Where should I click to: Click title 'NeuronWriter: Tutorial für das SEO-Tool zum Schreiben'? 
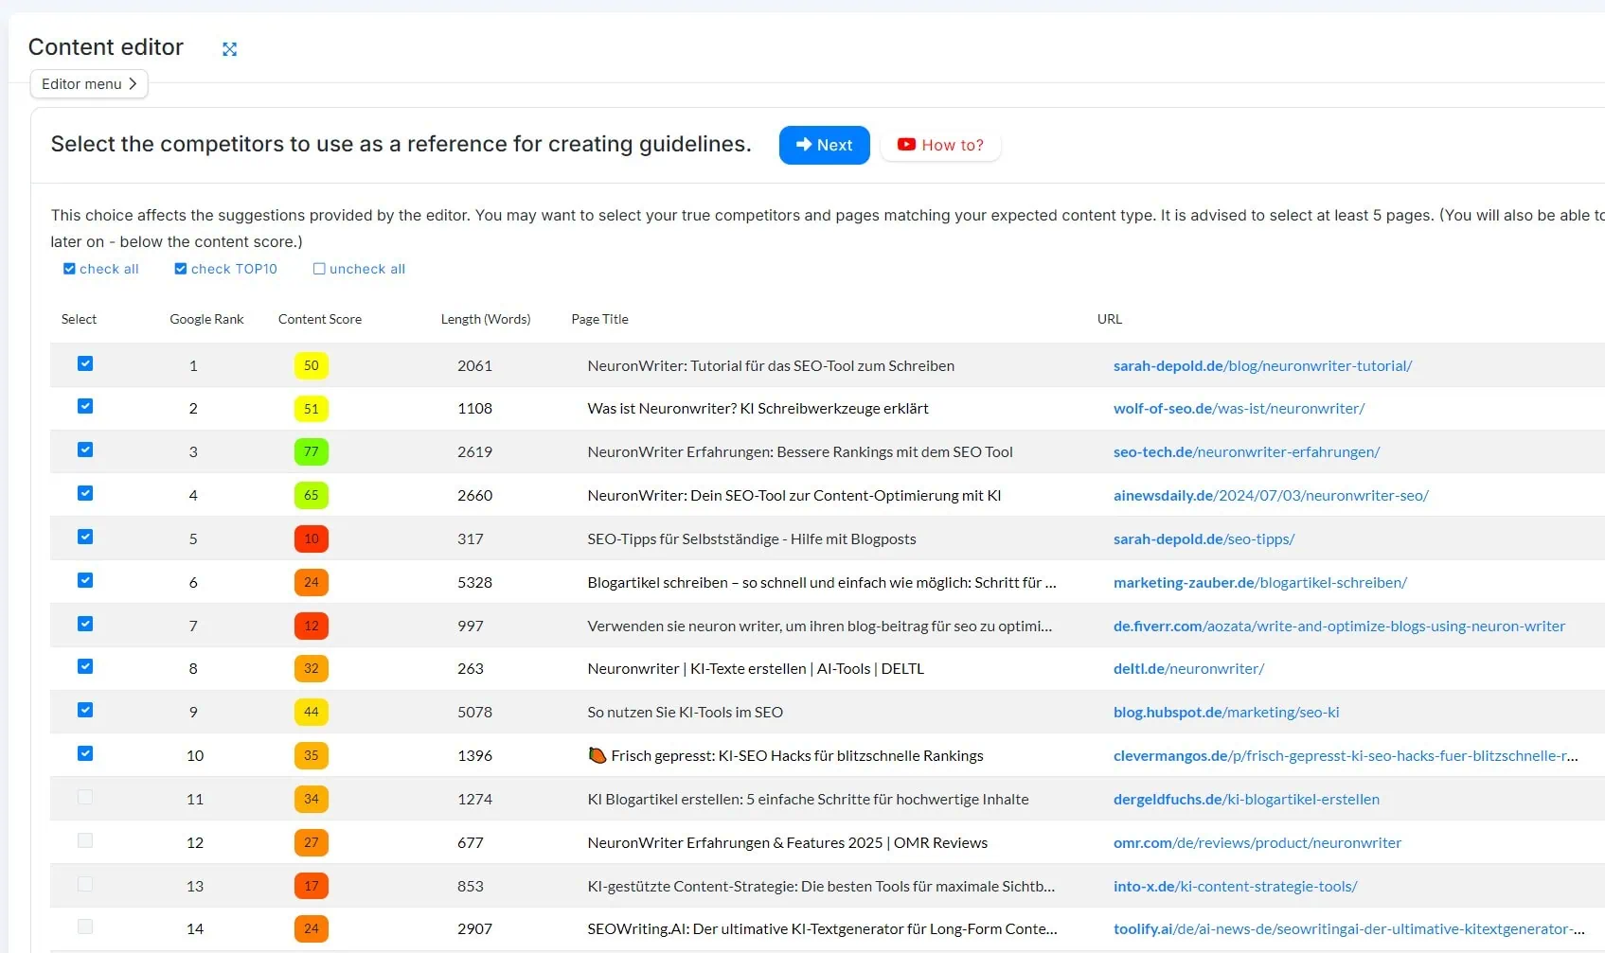click(x=771, y=365)
